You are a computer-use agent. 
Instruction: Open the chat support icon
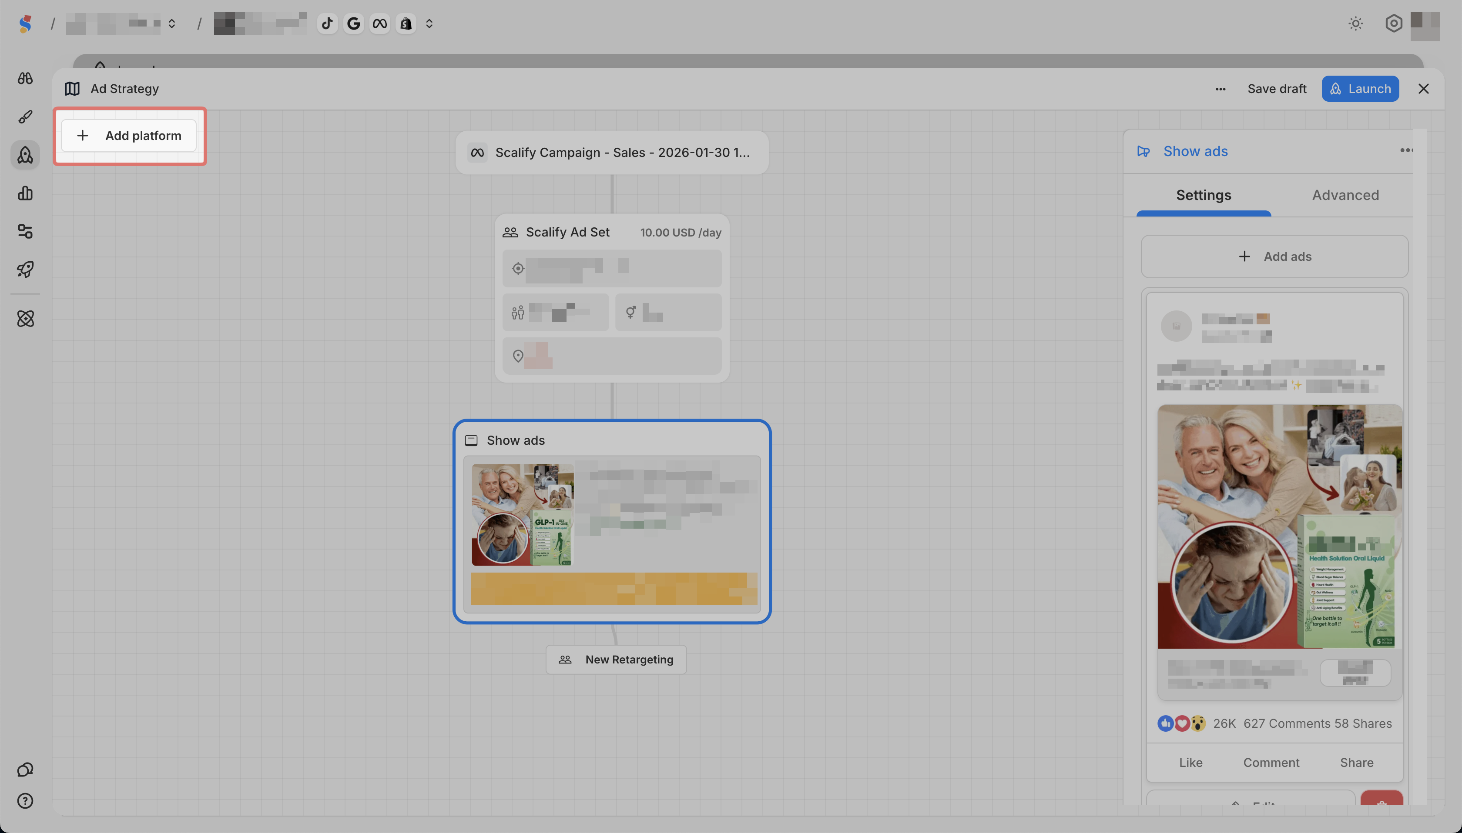coord(25,770)
